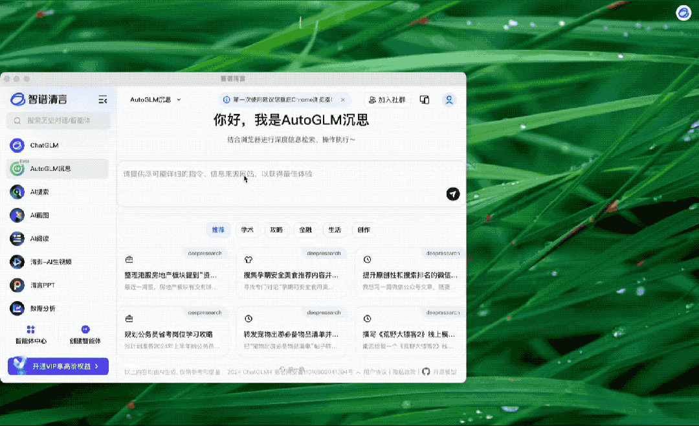This screenshot has height=426, width=699.
Task: Click the ChatGLM icon in the macOS menu bar
Action: click(x=683, y=13)
